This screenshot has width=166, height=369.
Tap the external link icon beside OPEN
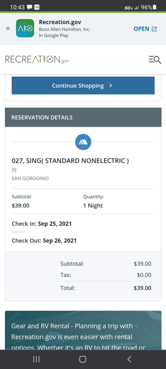tap(154, 29)
